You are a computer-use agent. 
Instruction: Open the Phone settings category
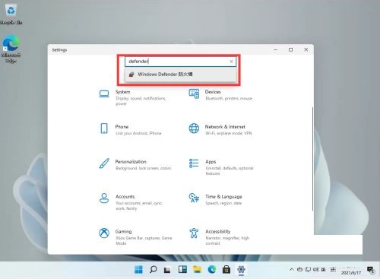(x=130, y=129)
